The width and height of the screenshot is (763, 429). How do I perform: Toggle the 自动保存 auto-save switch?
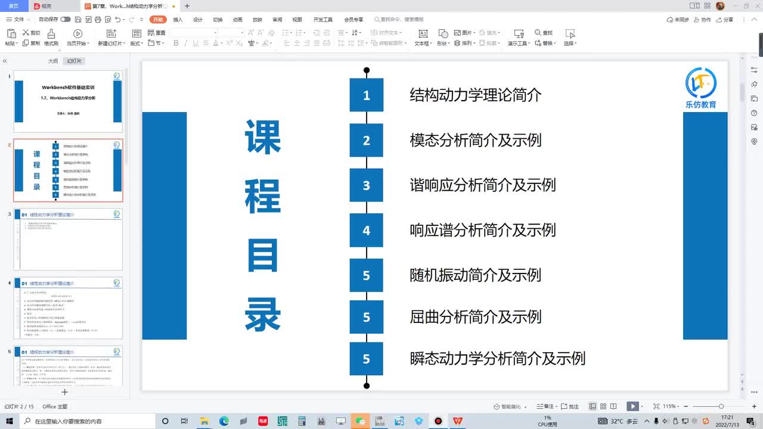tap(65, 20)
